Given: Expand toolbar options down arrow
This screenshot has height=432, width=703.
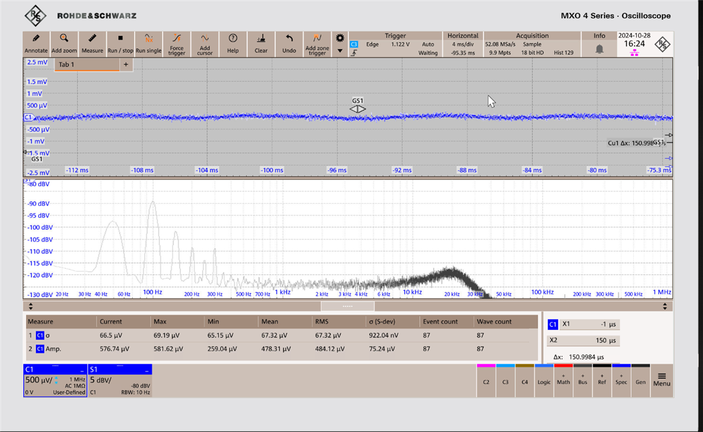Looking at the screenshot, I should click(340, 51).
